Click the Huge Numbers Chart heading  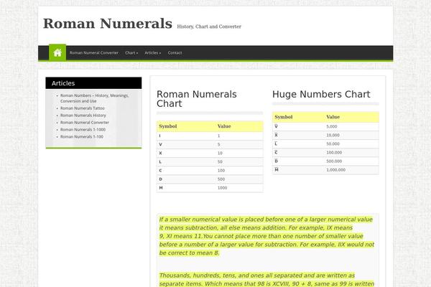(321, 94)
